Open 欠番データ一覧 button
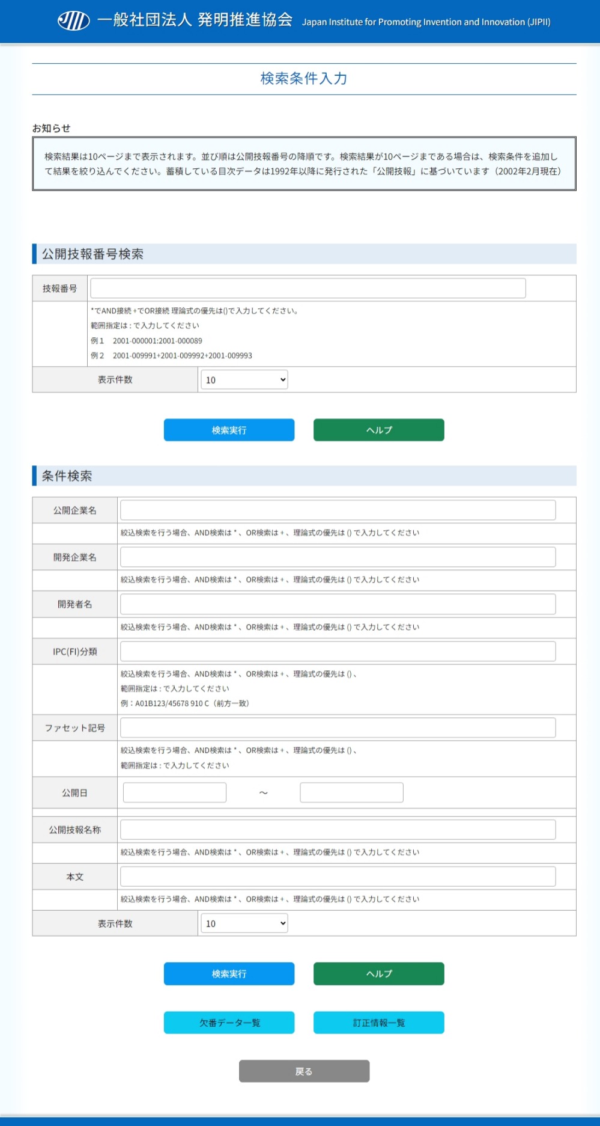Viewport: 600px width, 1126px height. pyautogui.click(x=229, y=1023)
